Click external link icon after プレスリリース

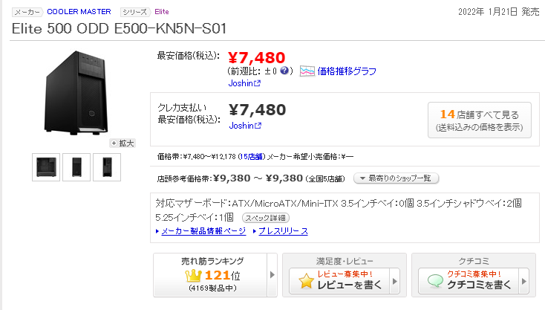[304, 231]
